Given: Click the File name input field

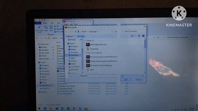Looking at the screenshot, I should 102,76.
